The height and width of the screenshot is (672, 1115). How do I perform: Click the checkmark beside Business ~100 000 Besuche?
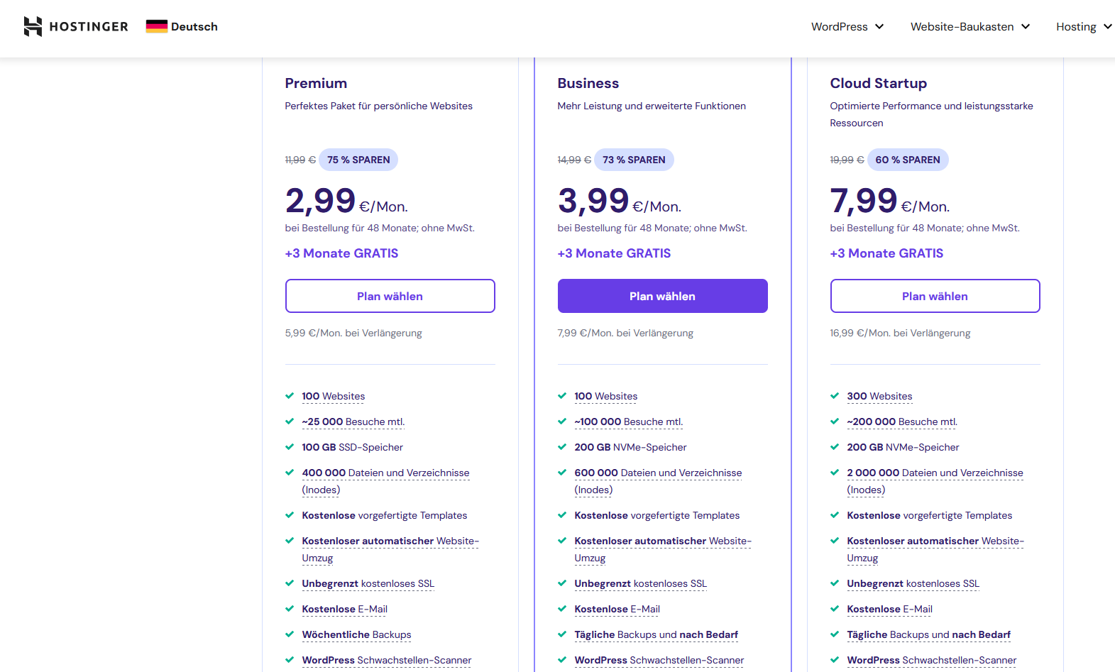click(562, 422)
